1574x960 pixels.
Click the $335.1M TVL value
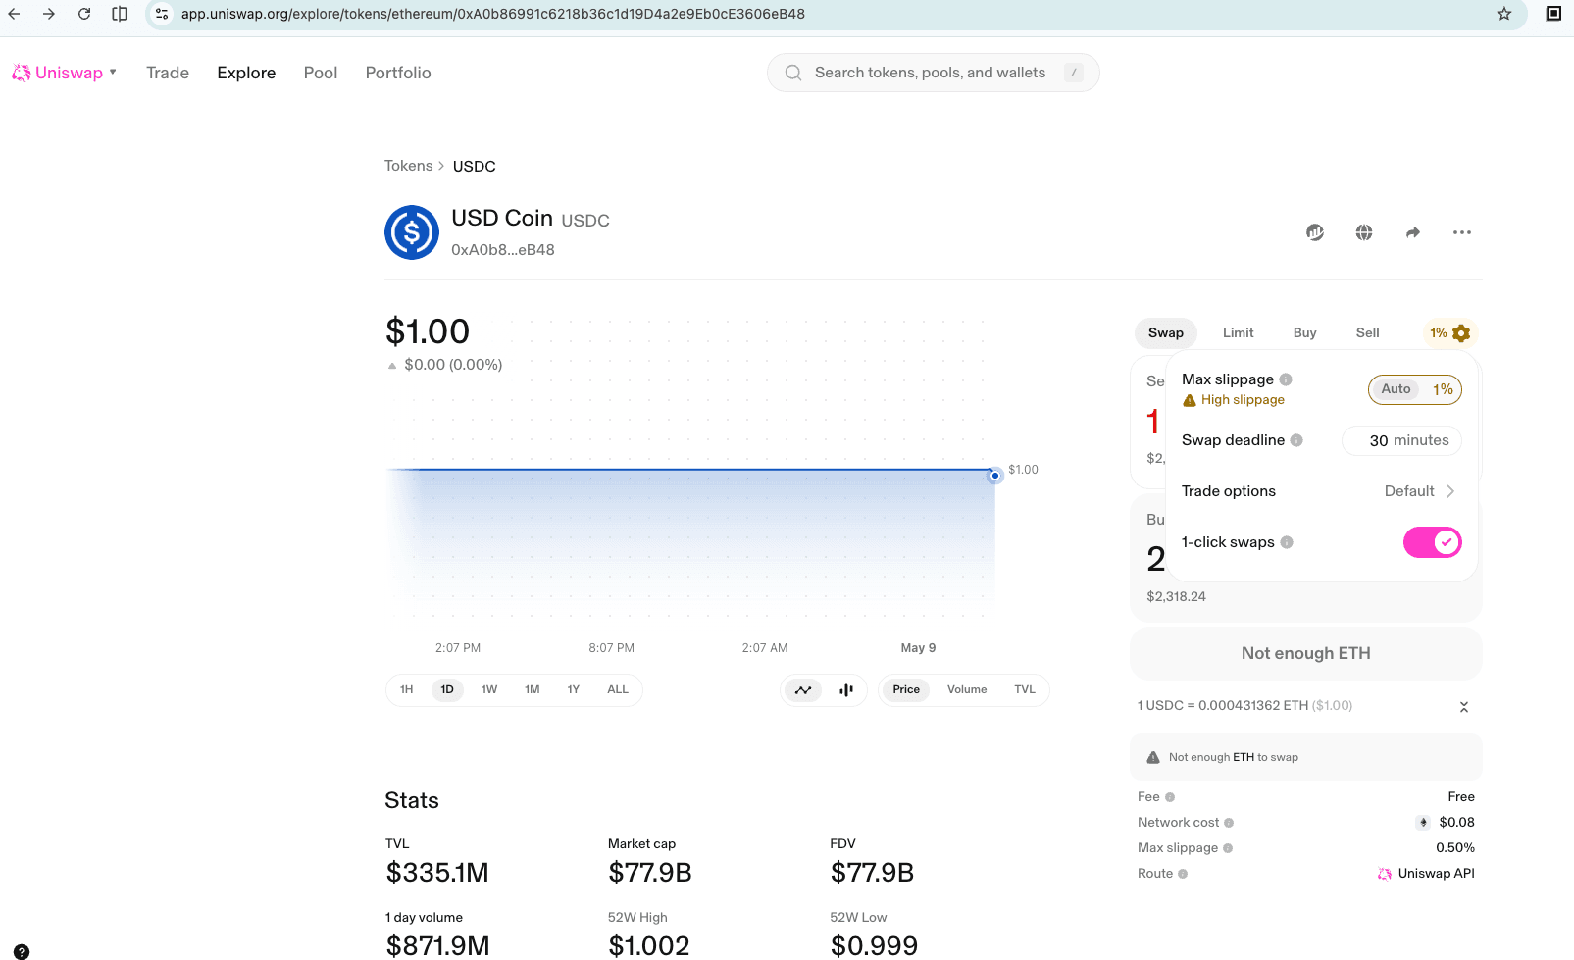437,873
